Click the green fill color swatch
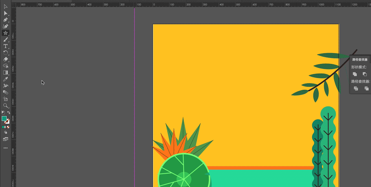The height and width of the screenshot is (187, 371). 4,118
